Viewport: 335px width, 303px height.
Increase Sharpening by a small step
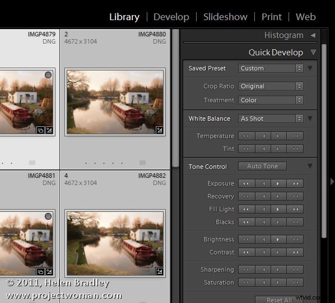tap(278, 269)
